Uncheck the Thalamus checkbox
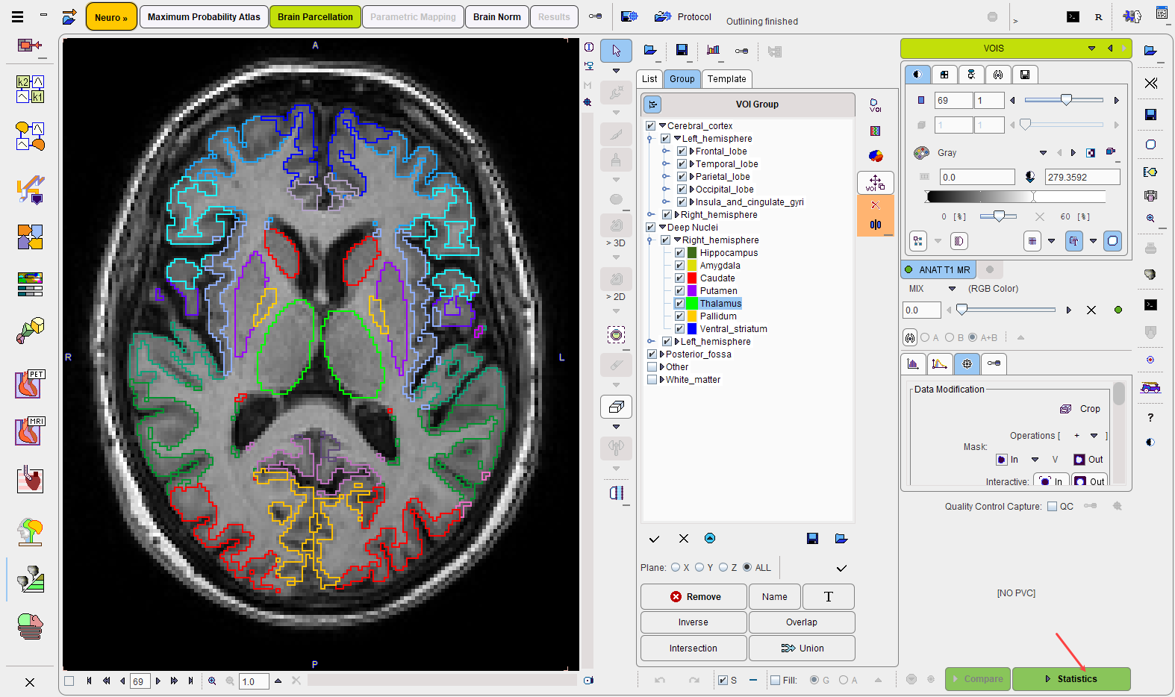The image size is (1175, 697). point(679,304)
